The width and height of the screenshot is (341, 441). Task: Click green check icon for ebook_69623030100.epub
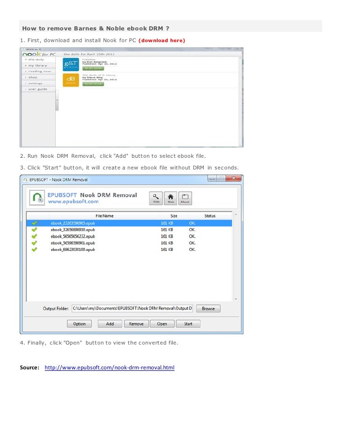coord(34,250)
